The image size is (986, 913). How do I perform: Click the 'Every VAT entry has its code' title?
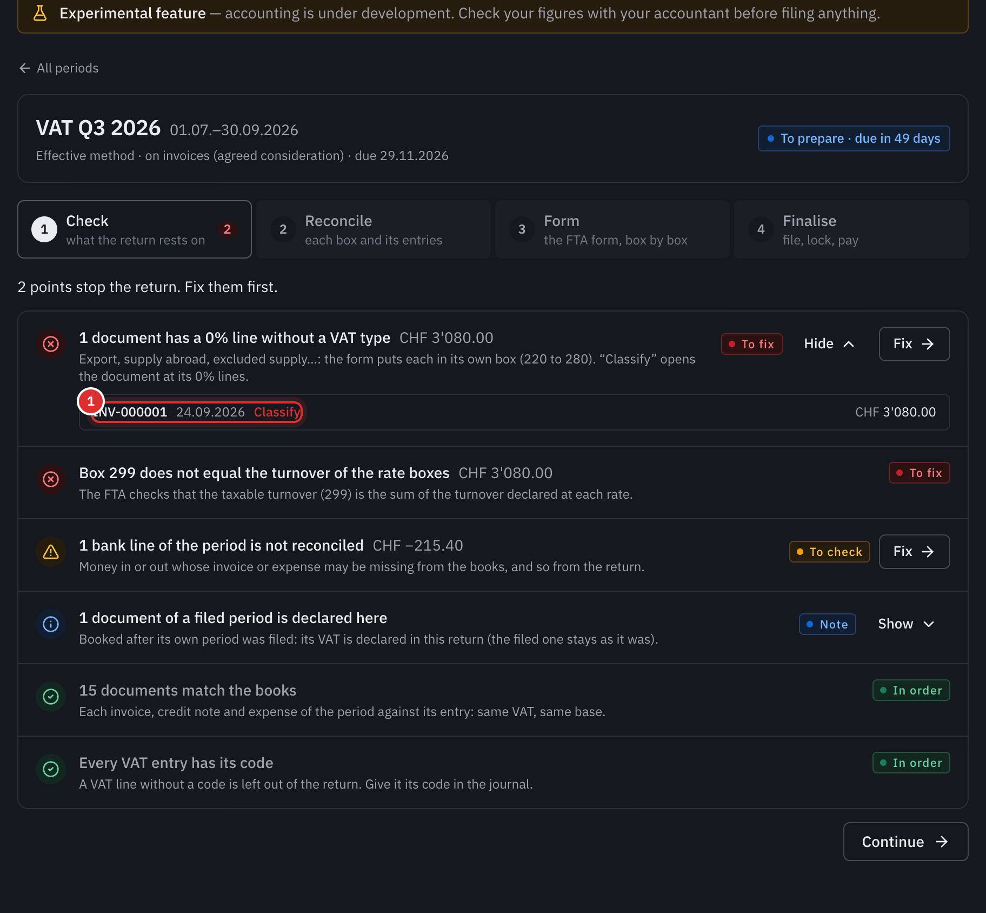click(176, 763)
